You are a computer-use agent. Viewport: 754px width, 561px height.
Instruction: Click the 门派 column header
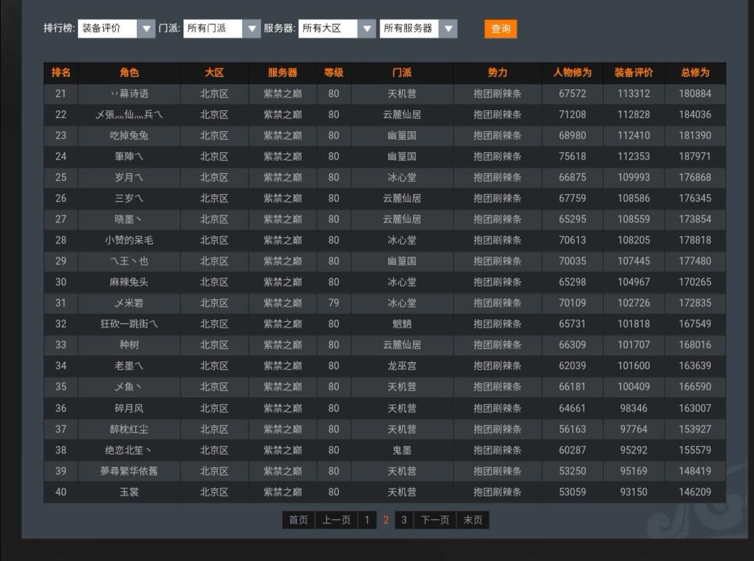(402, 73)
